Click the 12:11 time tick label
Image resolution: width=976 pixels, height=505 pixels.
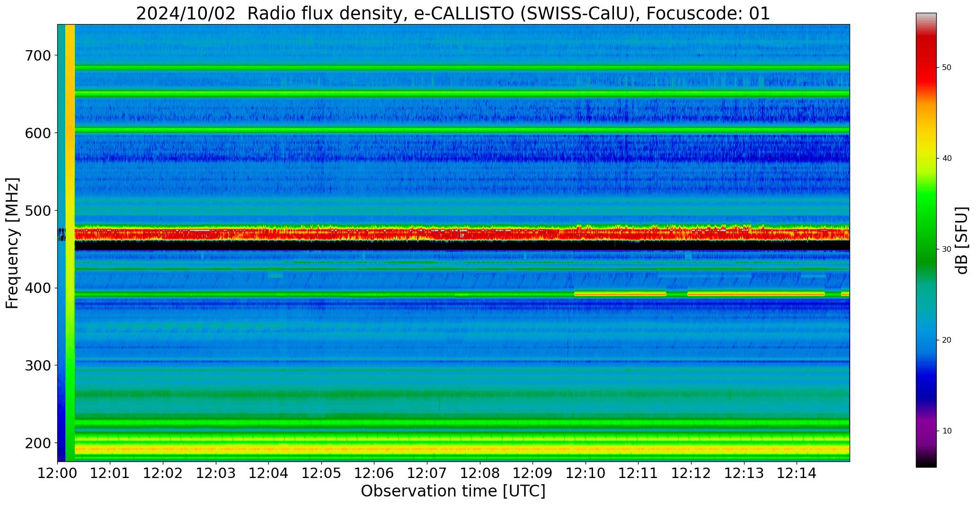[x=639, y=473]
